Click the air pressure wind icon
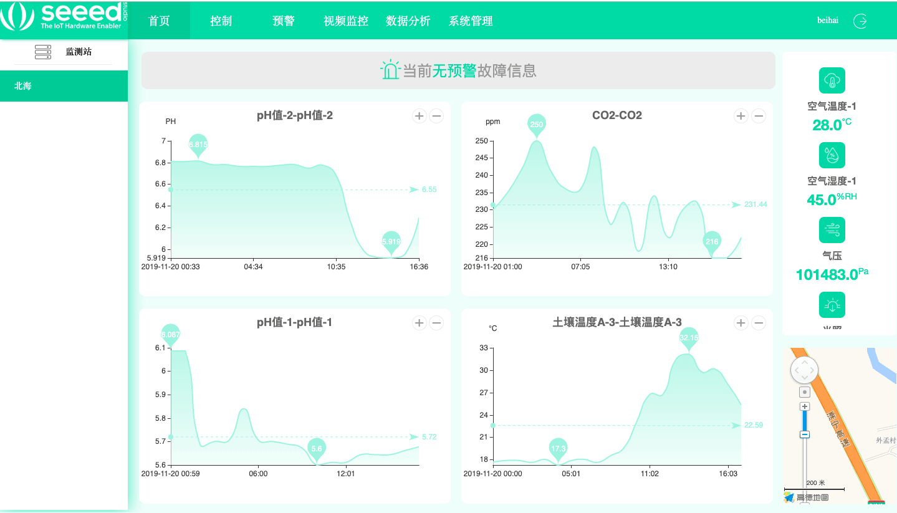This screenshot has height=513, width=897. point(832,230)
